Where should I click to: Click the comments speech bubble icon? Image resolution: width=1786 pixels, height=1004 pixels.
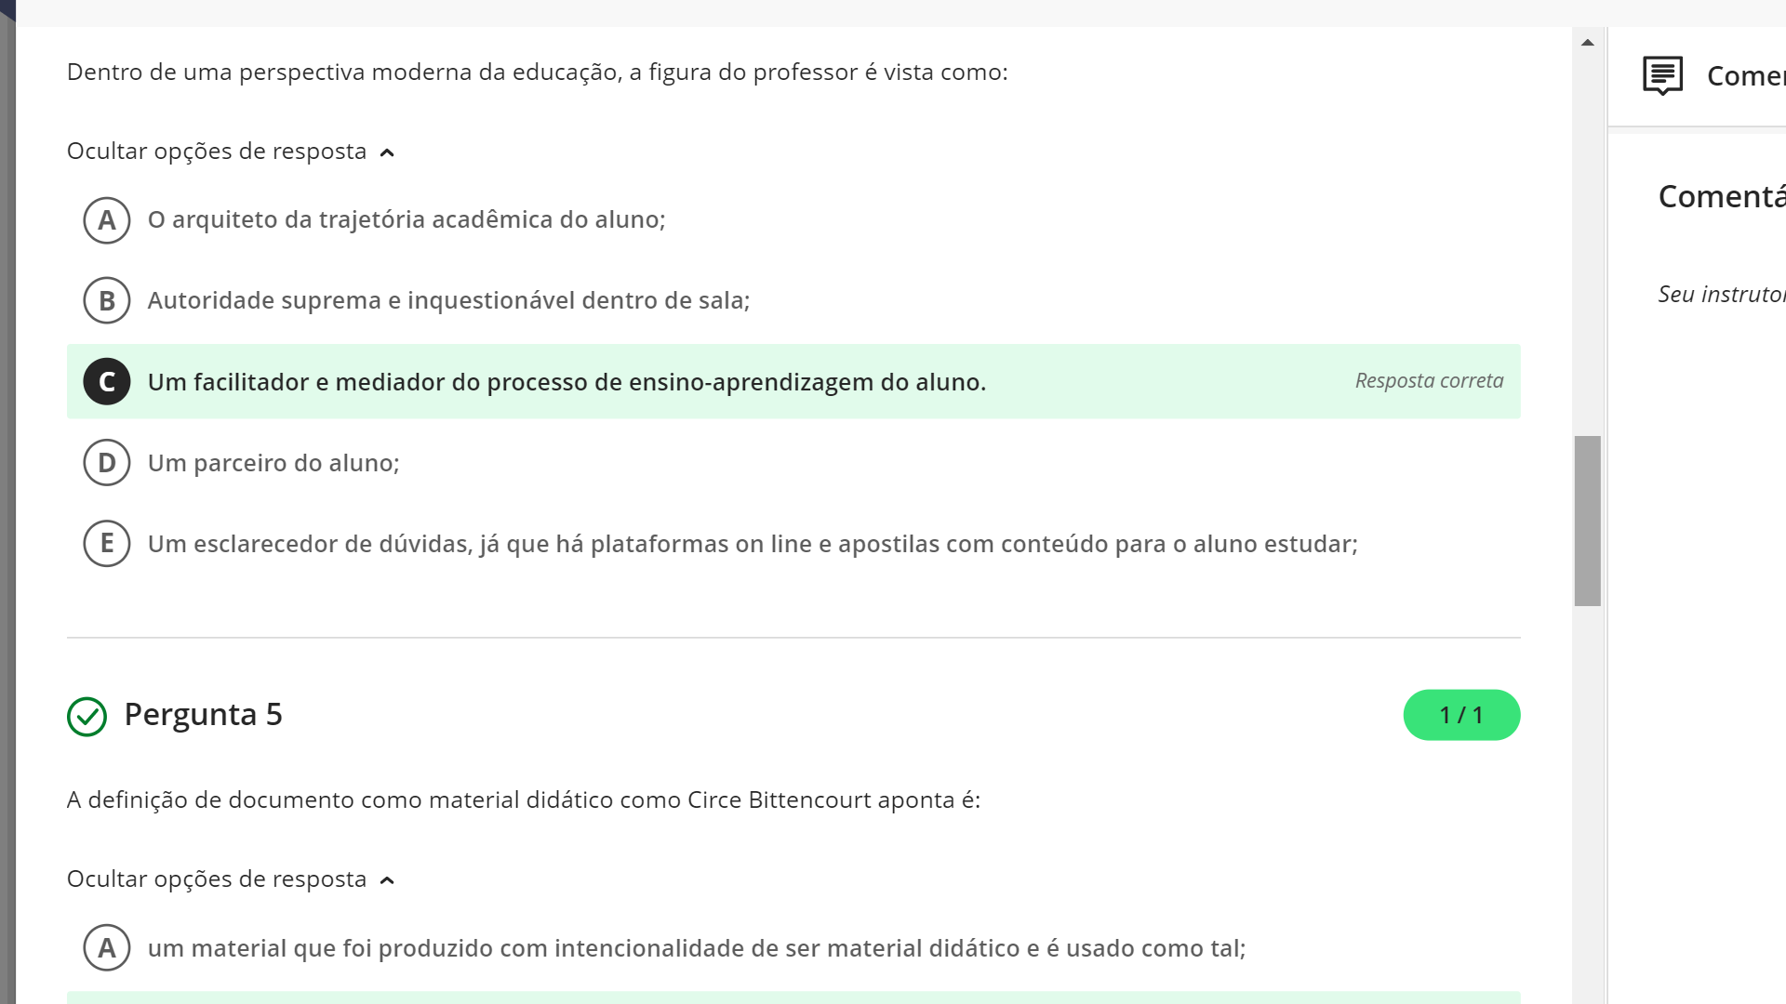click(1662, 75)
